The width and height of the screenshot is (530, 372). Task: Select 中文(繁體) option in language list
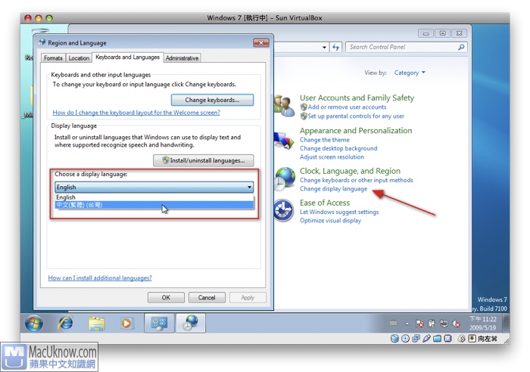pyautogui.click(x=154, y=205)
